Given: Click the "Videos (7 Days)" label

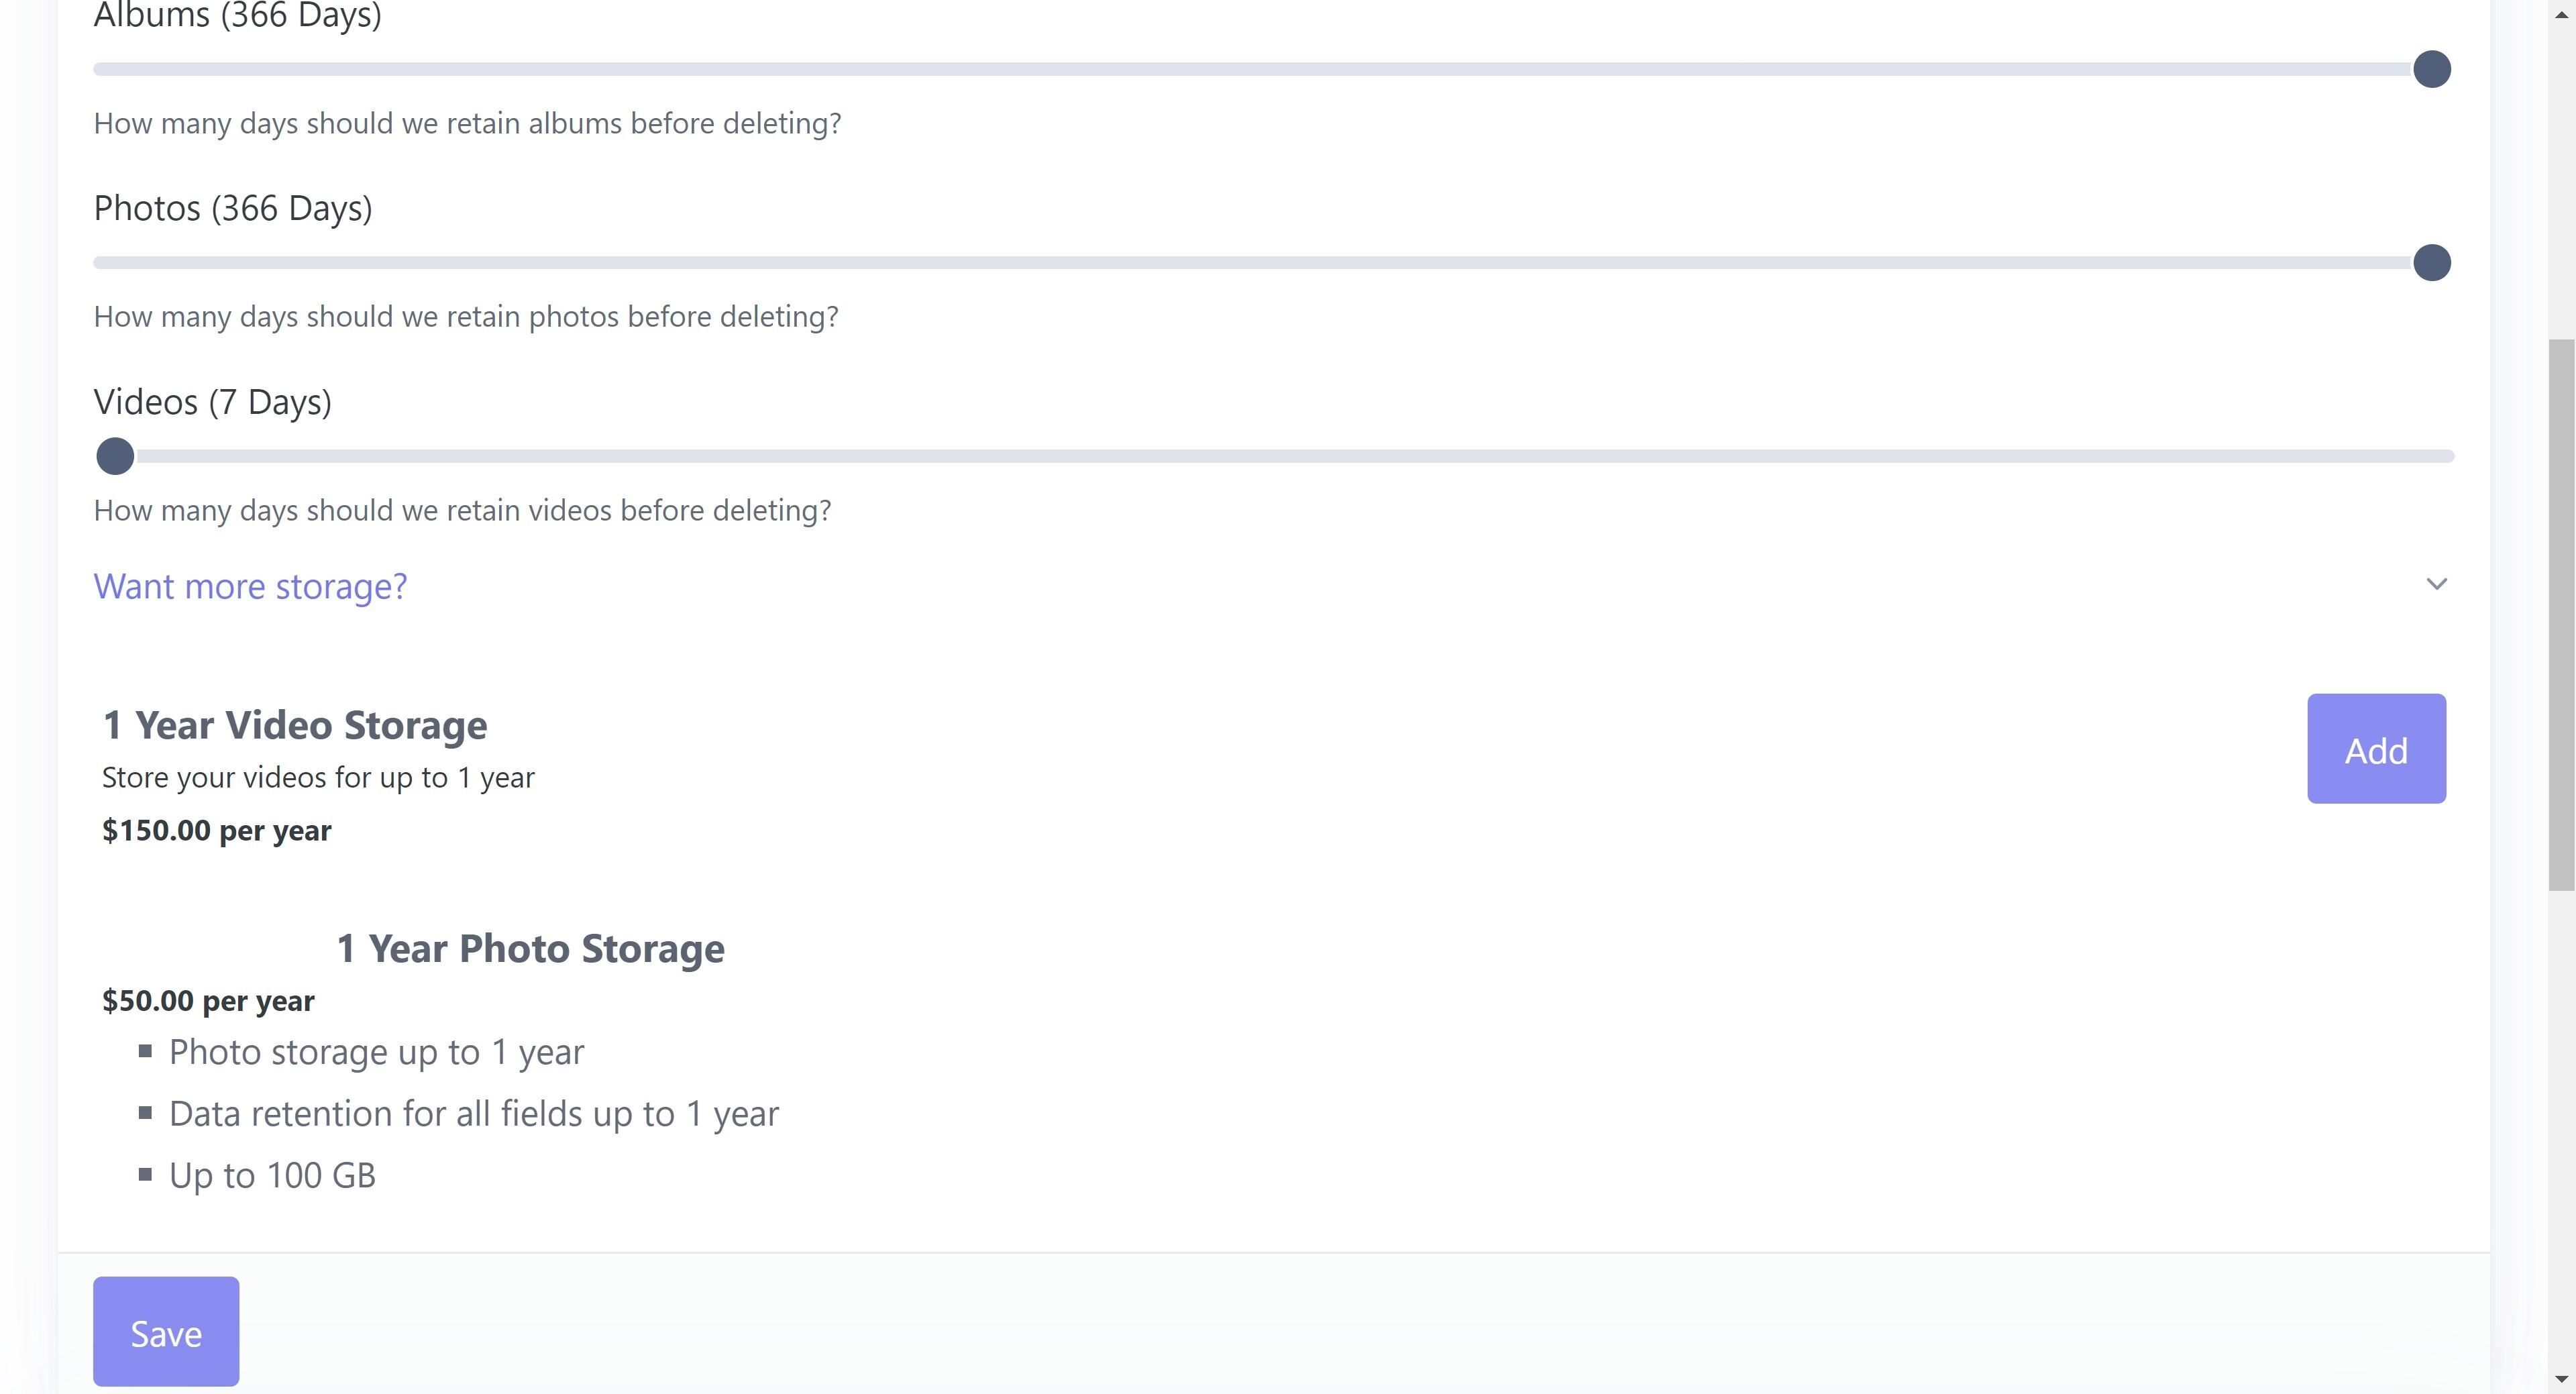Looking at the screenshot, I should point(212,402).
